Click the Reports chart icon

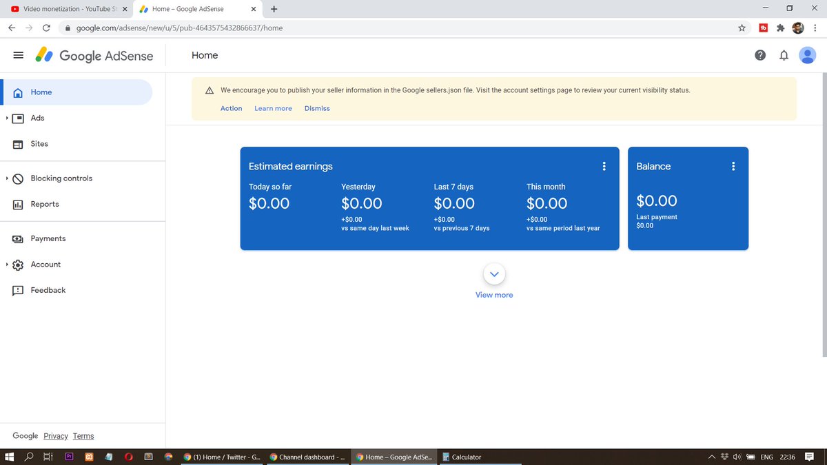pyautogui.click(x=19, y=205)
